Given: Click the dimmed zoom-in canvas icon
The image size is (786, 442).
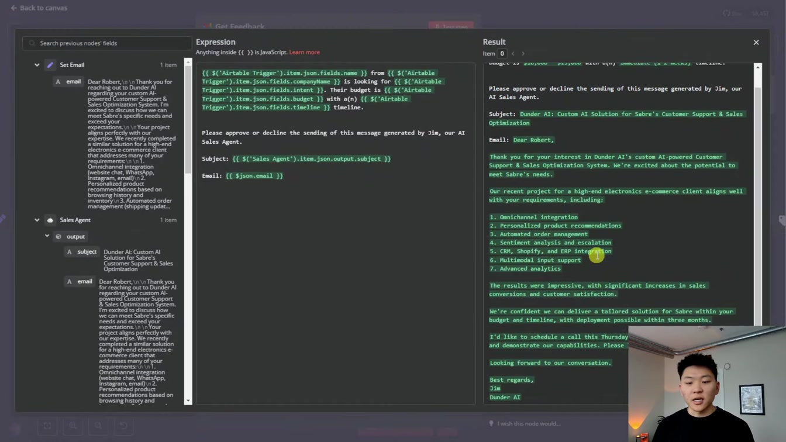Looking at the screenshot, I should point(73,426).
